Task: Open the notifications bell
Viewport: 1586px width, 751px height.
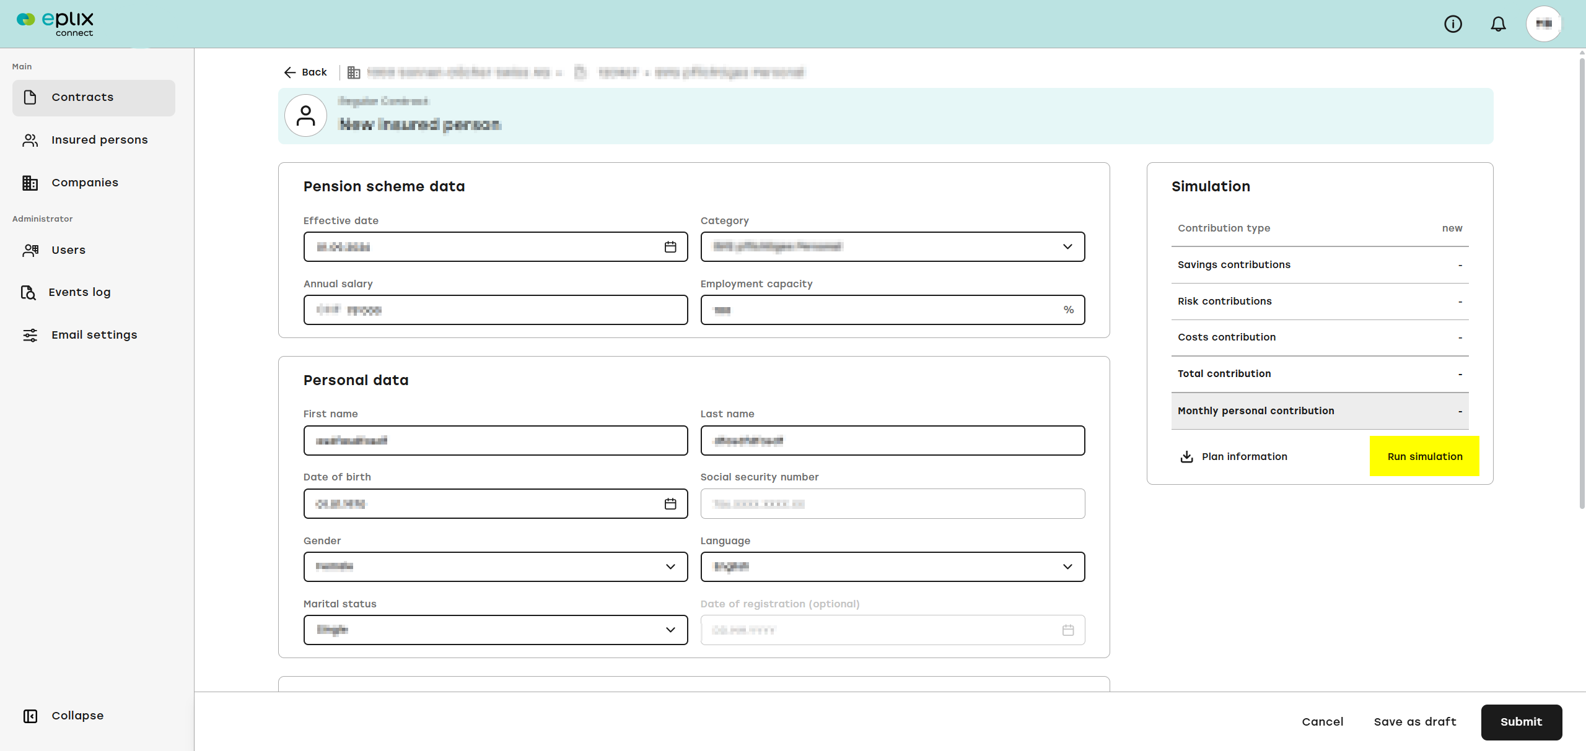Action: [x=1498, y=24]
